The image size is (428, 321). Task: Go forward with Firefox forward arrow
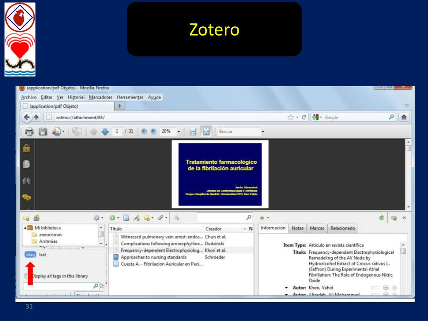tap(36, 117)
